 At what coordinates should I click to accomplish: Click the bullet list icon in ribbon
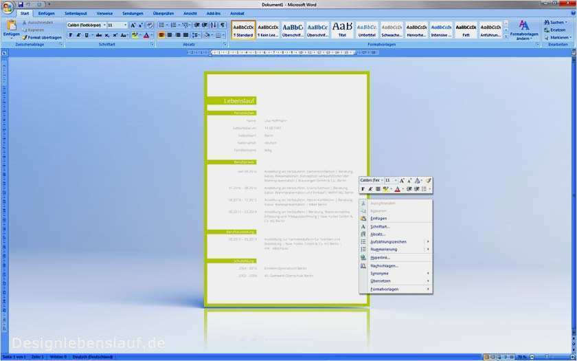pos(161,25)
